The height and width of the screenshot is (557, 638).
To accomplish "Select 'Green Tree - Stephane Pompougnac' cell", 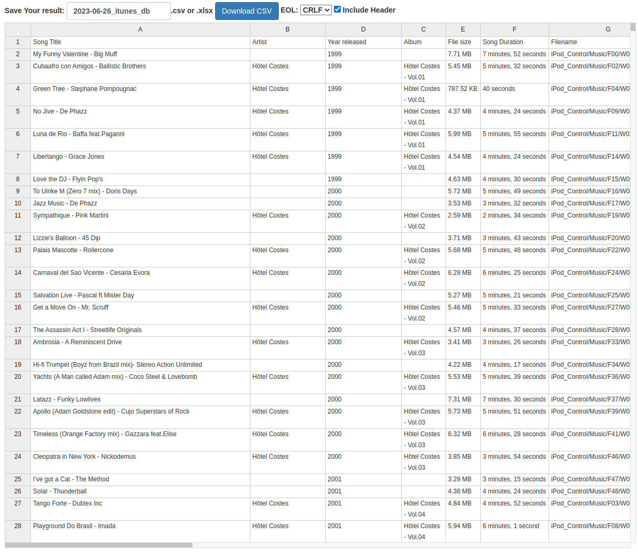I will click(140, 95).
